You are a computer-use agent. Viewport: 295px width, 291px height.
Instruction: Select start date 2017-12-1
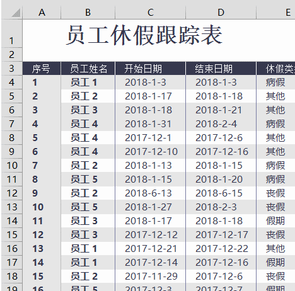[x=150, y=138]
